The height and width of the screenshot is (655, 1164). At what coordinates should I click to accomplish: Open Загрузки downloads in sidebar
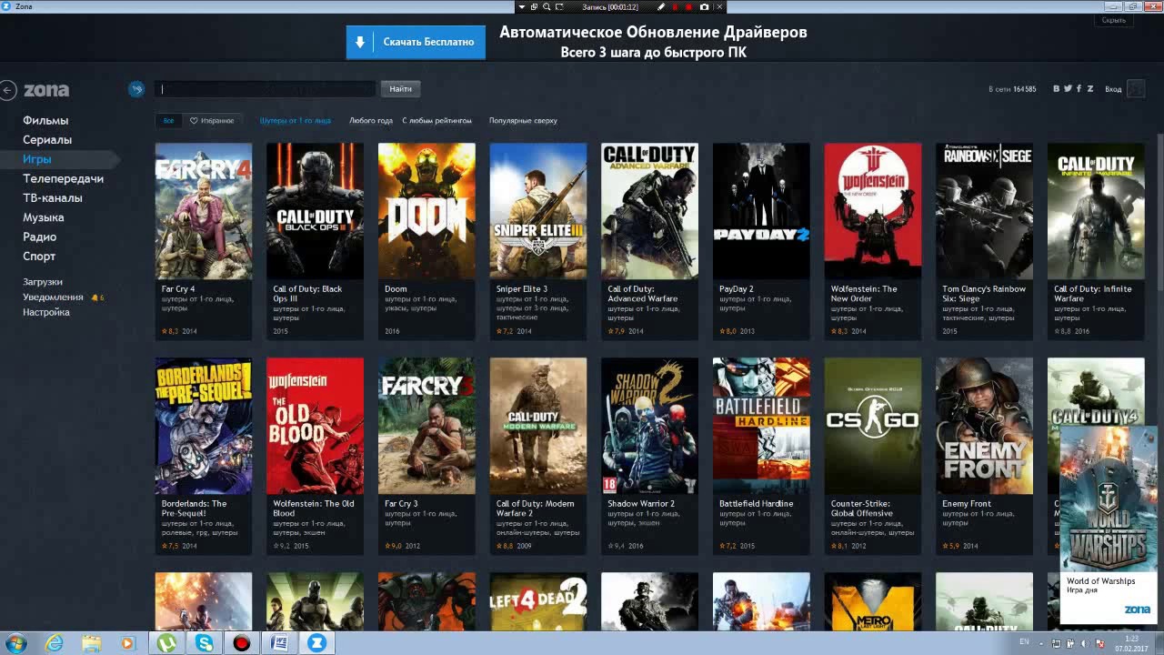(x=43, y=282)
